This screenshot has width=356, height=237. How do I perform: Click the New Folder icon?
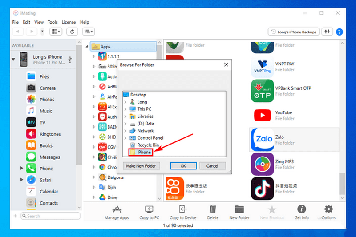[x=239, y=209]
